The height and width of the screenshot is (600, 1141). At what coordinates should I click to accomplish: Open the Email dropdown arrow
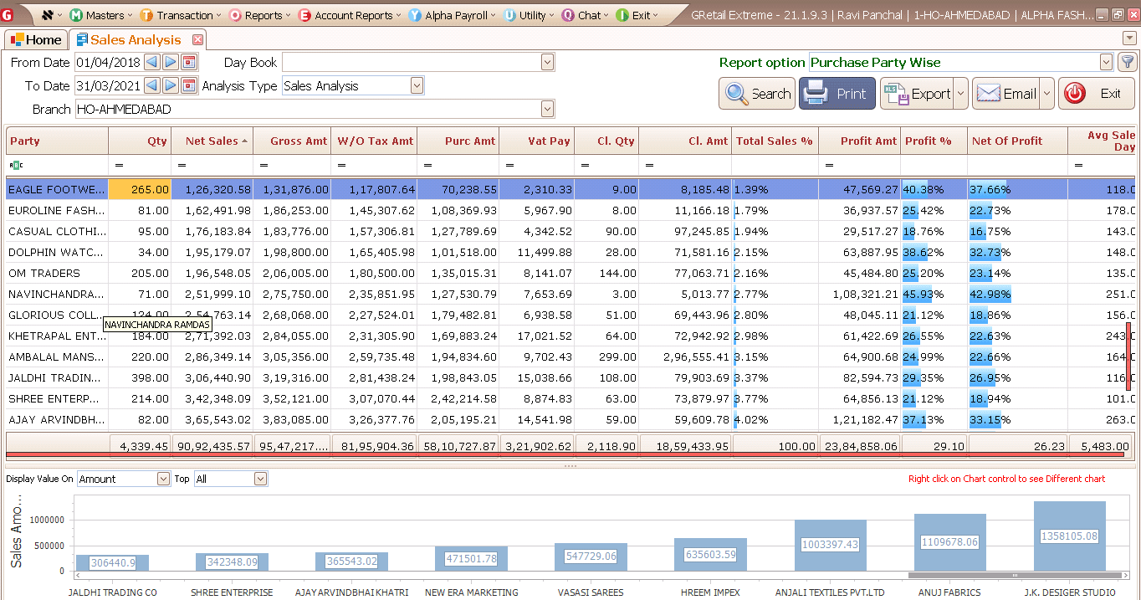click(1046, 94)
